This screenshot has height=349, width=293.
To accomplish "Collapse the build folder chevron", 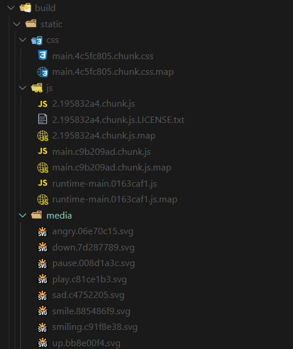I will click(11, 8).
